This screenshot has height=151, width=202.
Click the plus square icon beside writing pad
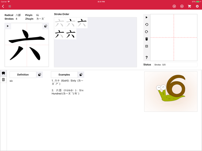146,46
